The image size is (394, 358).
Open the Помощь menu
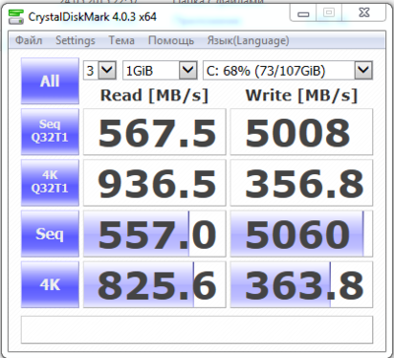pos(170,40)
